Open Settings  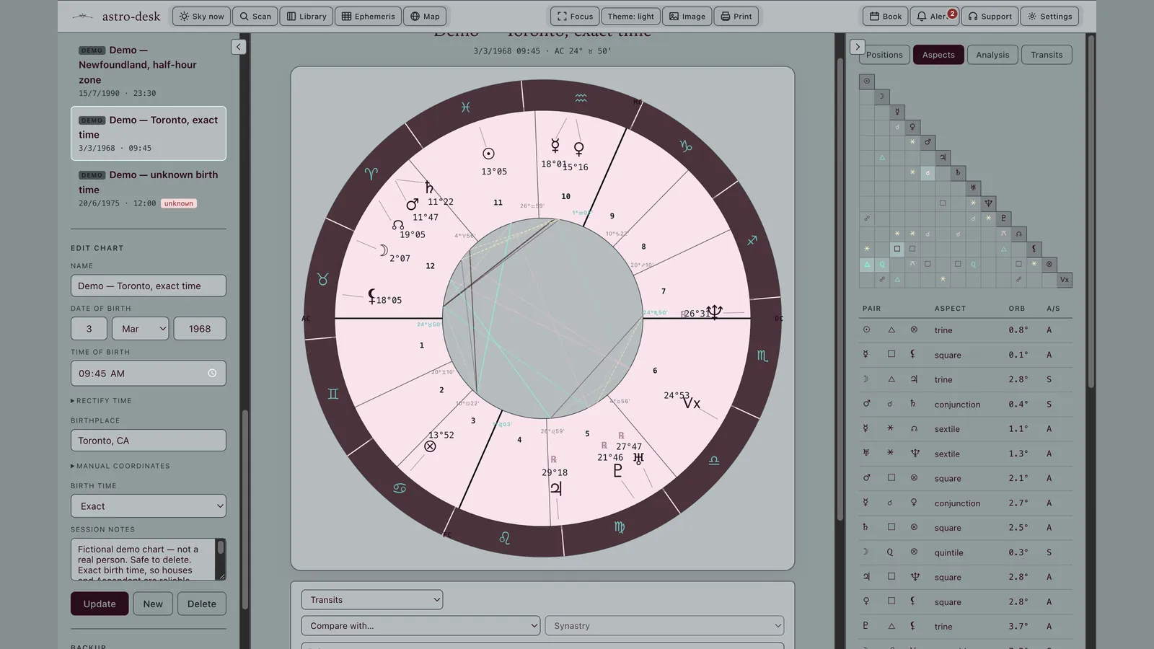pyautogui.click(x=1049, y=16)
